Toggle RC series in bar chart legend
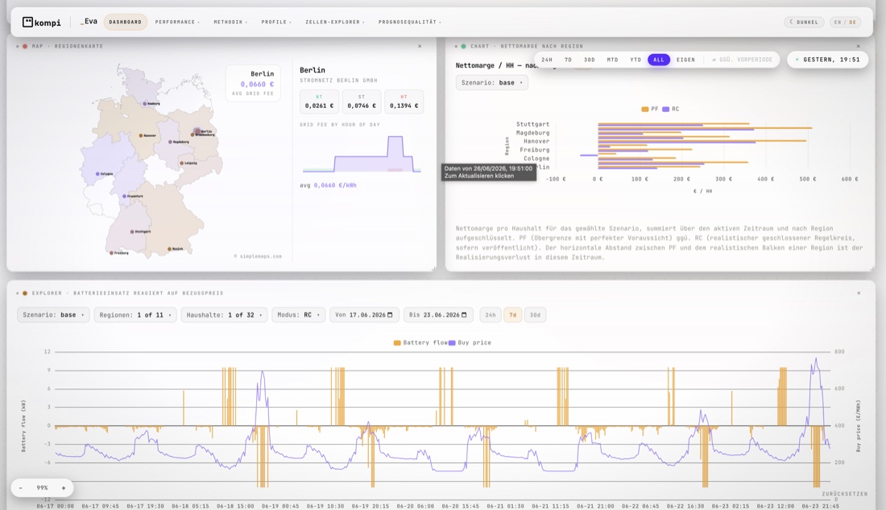 coord(671,109)
